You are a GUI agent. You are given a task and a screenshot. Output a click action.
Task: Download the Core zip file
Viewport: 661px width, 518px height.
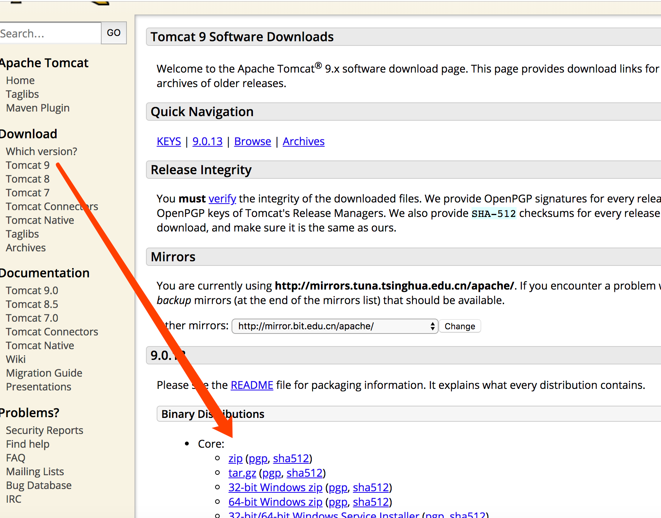[x=236, y=459]
